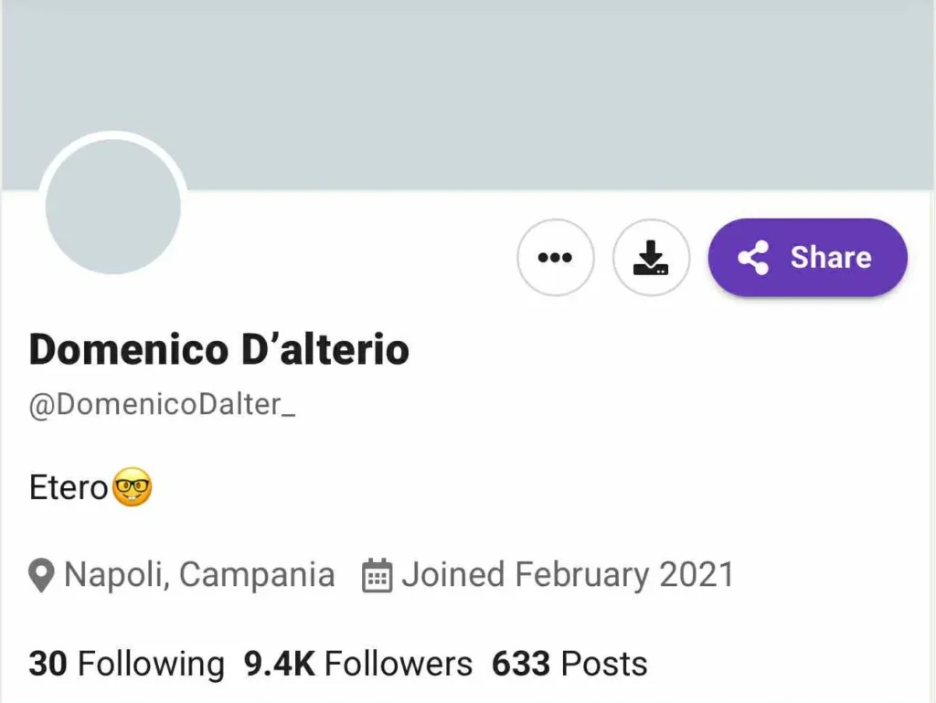
Task: Open the three-dots more options menu
Action: click(555, 258)
